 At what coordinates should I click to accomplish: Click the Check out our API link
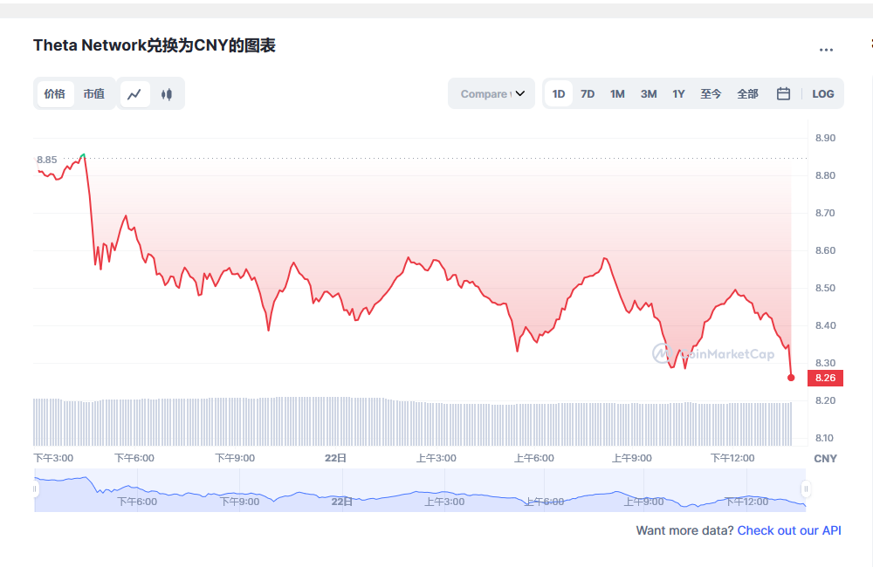[789, 530]
